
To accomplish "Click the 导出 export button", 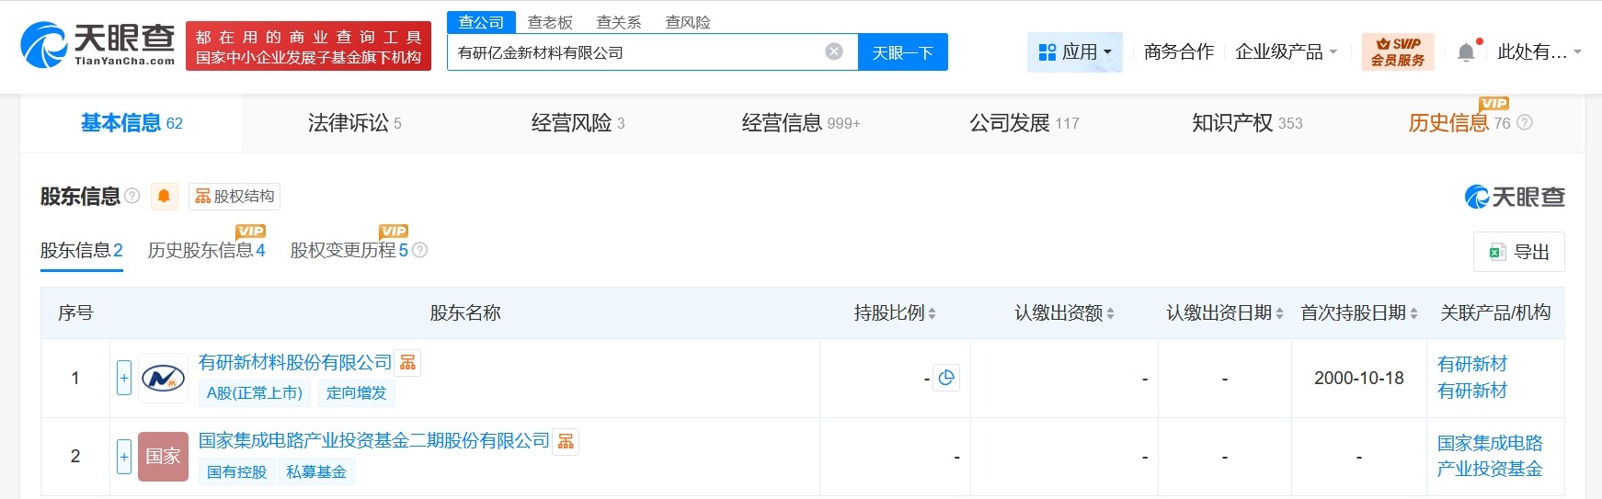I will click(x=1518, y=252).
